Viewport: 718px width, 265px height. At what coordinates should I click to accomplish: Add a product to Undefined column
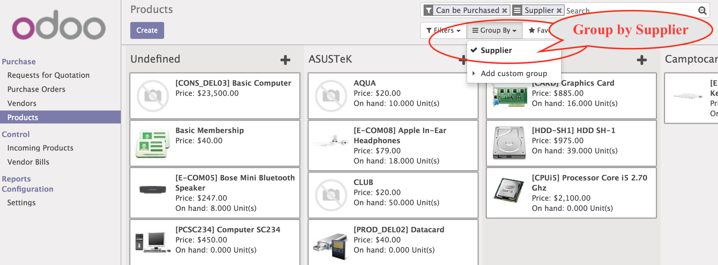[285, 60]
